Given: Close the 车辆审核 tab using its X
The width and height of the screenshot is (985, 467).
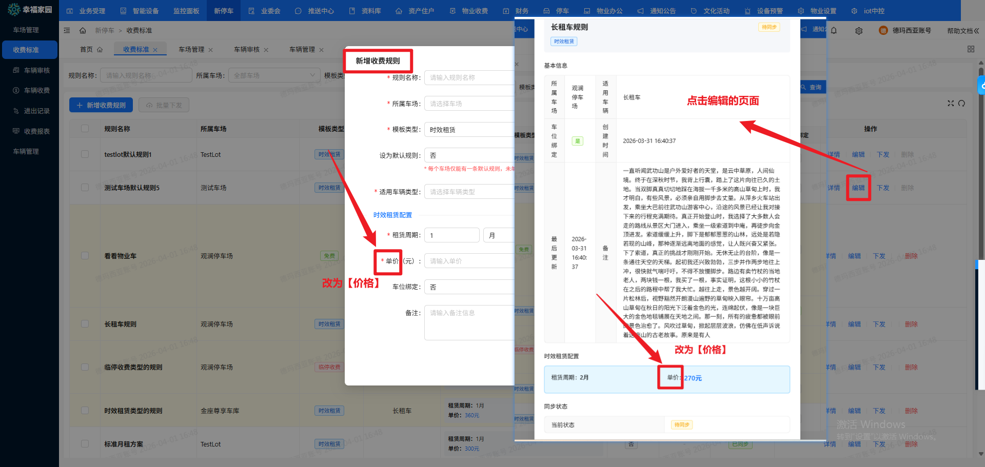Looking at the screenshot, I should [266, 50].
